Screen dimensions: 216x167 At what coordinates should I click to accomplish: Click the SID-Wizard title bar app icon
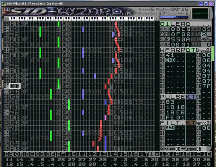click(4, 4)
